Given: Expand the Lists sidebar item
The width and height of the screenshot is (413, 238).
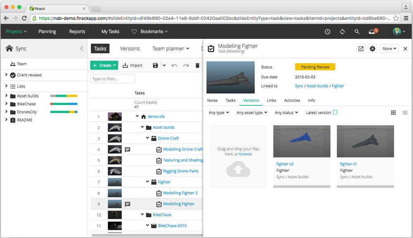Looking at the screenshot, I should 6,86.
